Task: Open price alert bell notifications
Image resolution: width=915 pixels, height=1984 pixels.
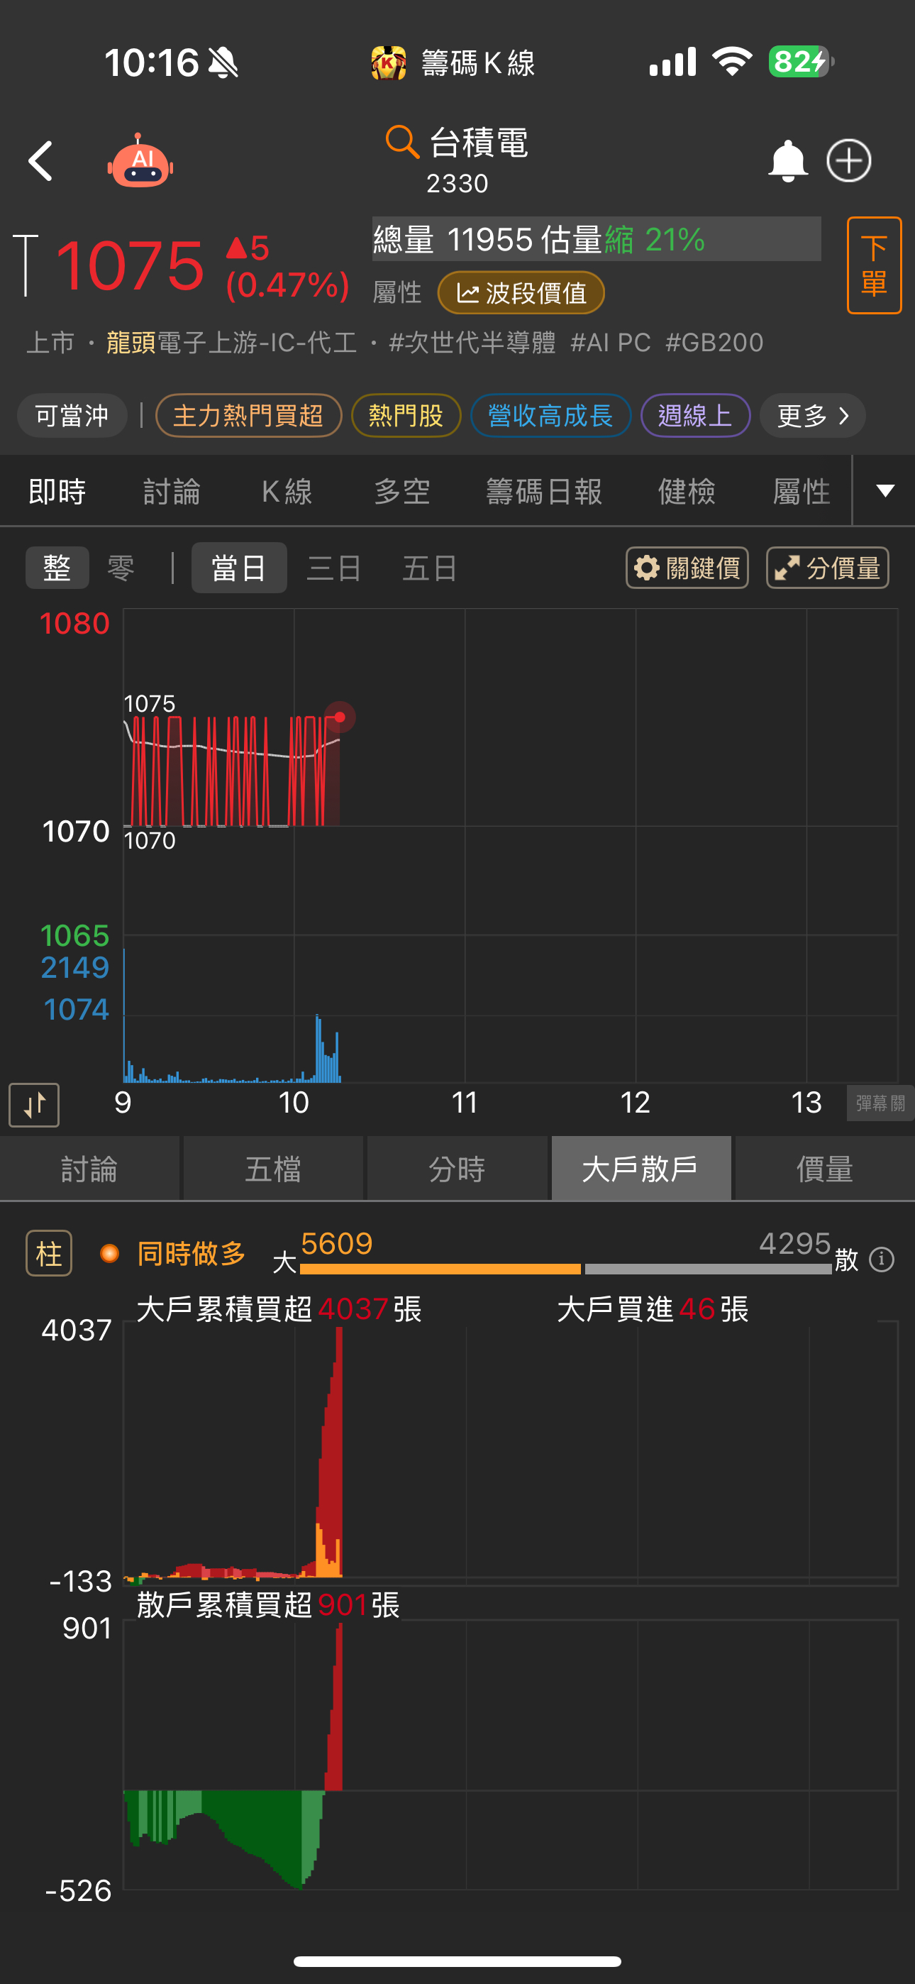Action: click(x=787, y=161)
